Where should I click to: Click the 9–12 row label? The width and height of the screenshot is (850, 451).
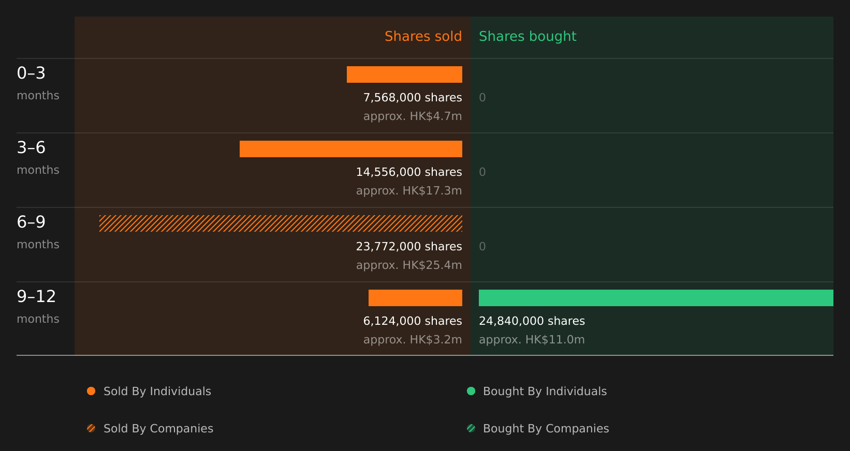point(36,296)
